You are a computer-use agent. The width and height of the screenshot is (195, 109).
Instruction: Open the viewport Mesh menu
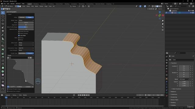tap(37, 6)
